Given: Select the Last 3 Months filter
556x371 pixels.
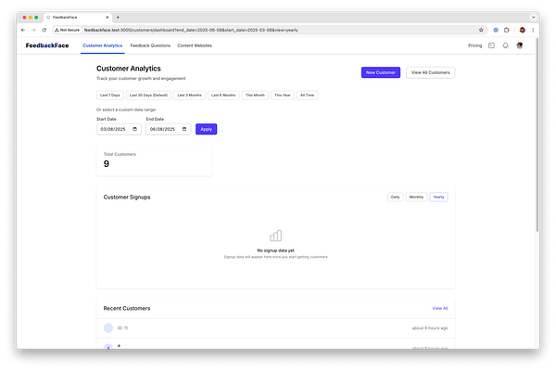Looking at the screenshot, I should [189, 96].
